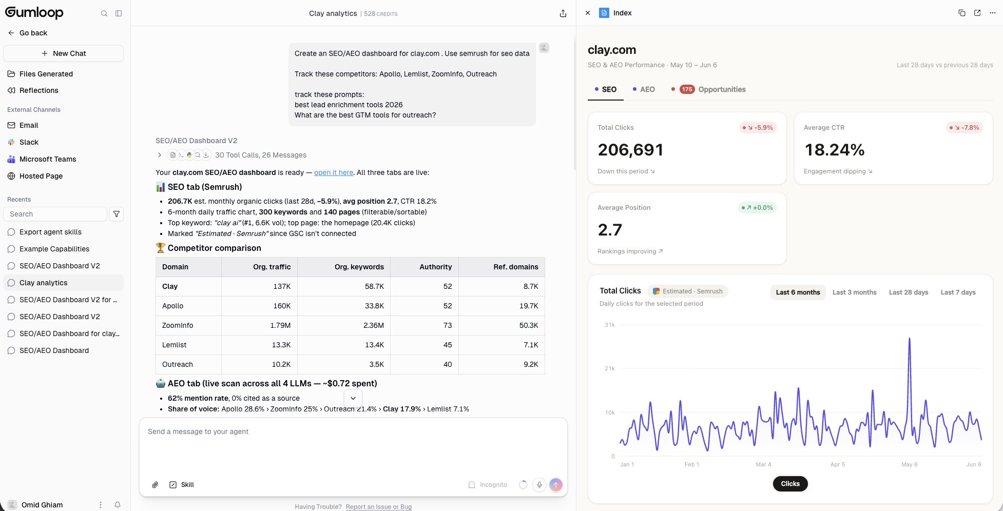Viewport: 1003px width, 511px height.
Task: Open Index in a new window
Action: point(977,13)
